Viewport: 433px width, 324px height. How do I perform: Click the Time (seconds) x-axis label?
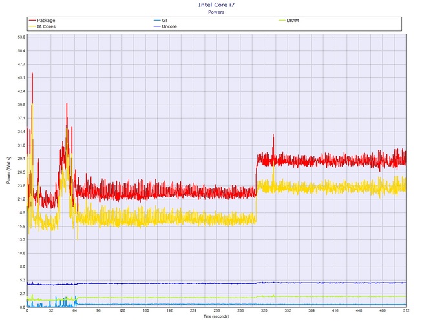pyautogui.click(x=216, y=316)
